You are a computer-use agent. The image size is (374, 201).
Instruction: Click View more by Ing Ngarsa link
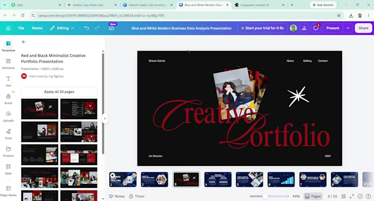[46, 76]
